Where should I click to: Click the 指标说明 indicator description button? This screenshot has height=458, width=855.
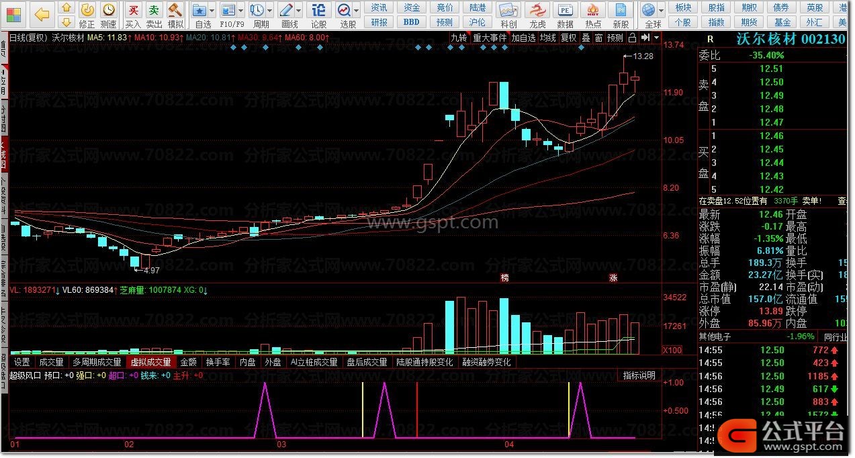[639, 375]
